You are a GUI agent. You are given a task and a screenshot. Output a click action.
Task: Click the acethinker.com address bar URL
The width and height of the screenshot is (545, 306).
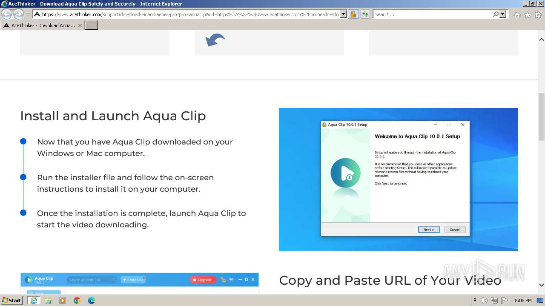click(x=190, y=14)
